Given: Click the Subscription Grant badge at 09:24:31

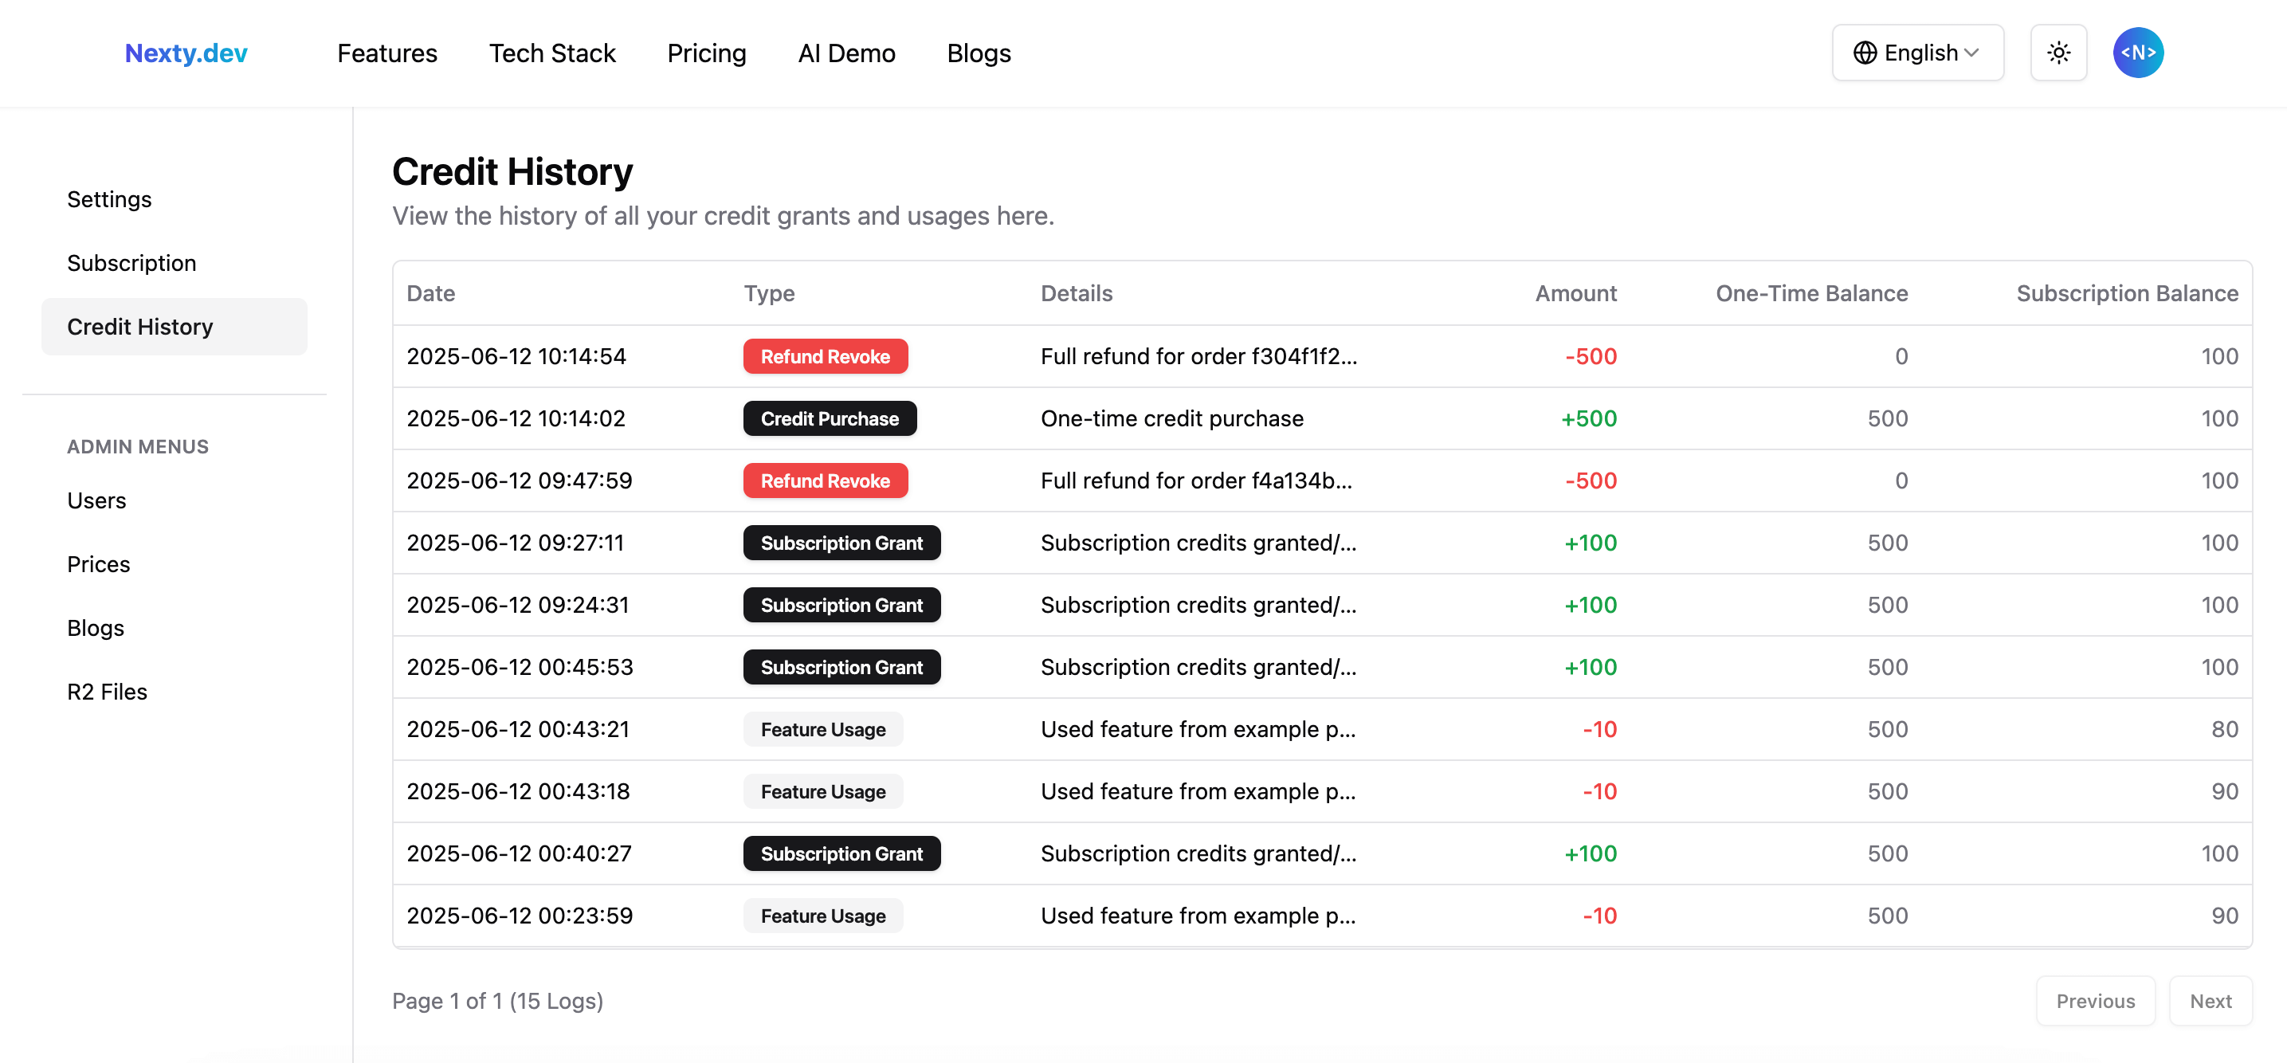Looking at the screenshot, I should 841,606.
